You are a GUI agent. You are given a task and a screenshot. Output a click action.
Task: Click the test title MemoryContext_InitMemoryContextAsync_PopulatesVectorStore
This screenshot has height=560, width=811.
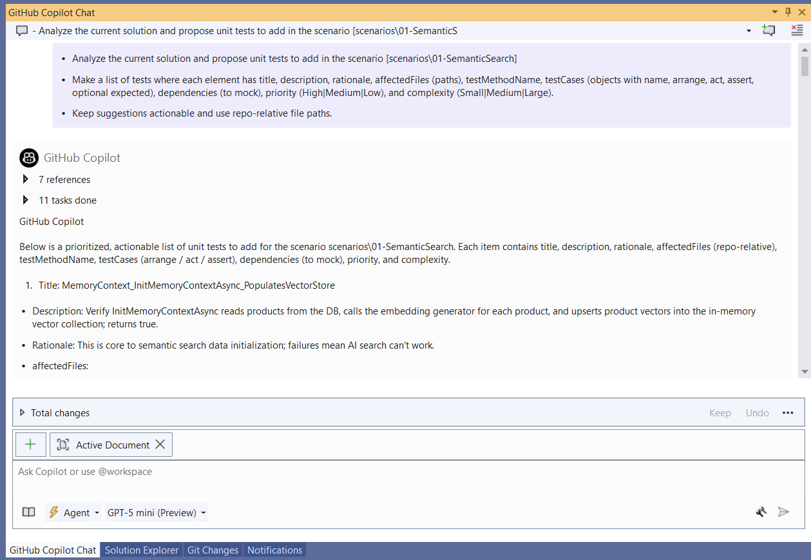[x=198, y=285]
